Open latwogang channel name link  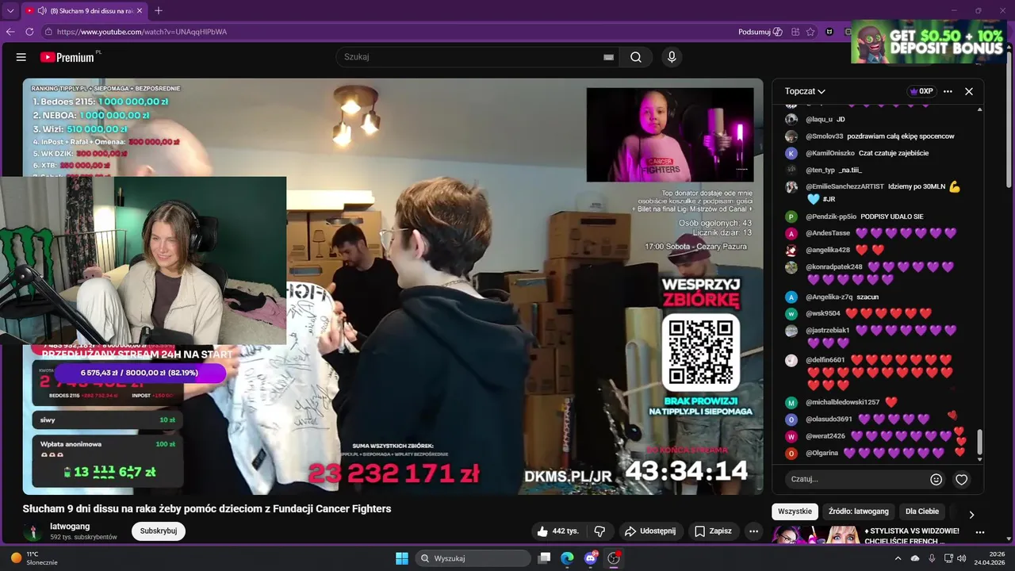[x=70, y=526]
